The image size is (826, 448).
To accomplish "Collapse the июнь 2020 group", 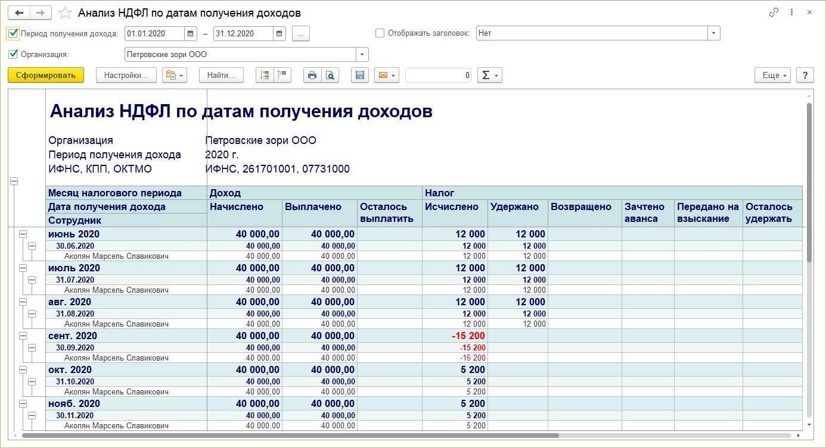I will point(23,234).
